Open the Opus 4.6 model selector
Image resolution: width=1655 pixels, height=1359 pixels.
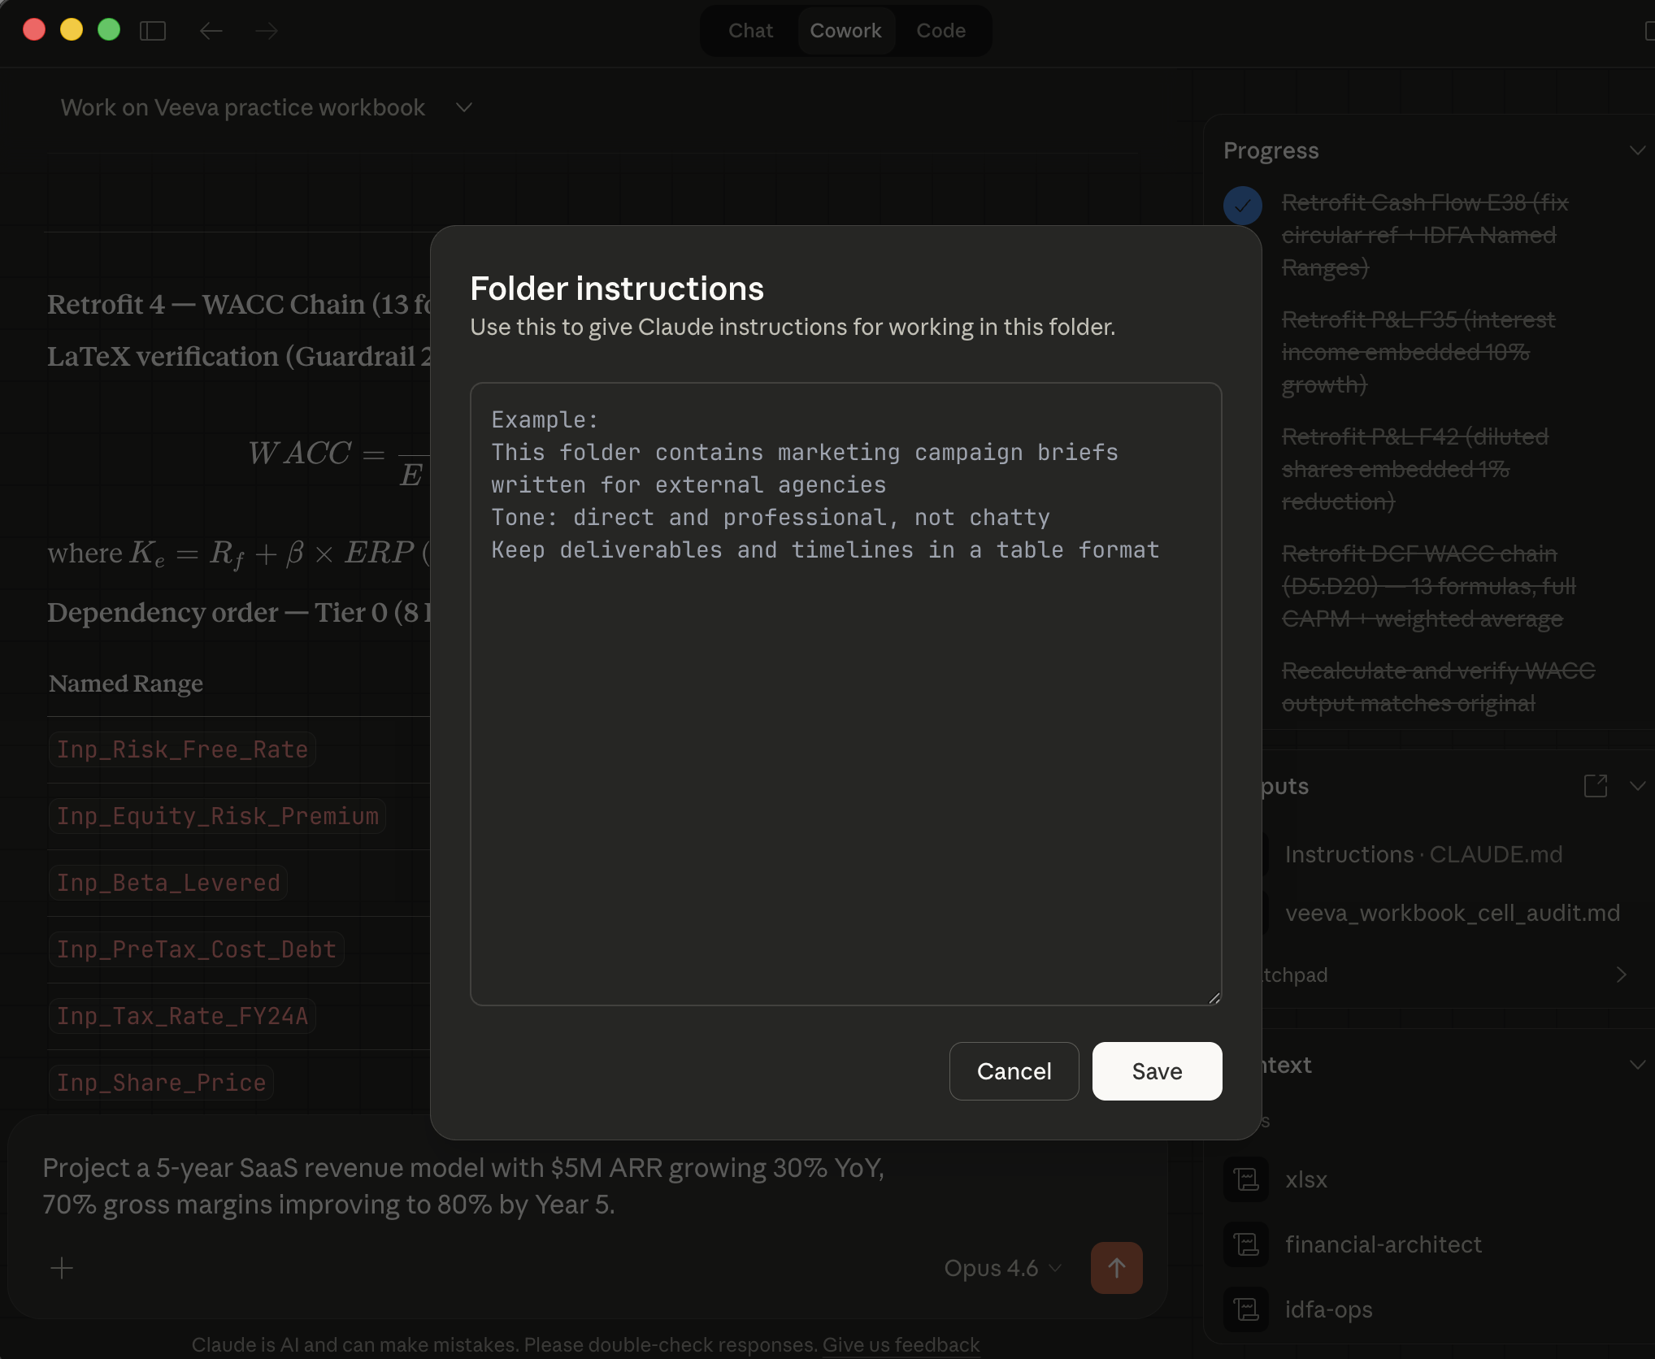pyautogui.click(x=1002, y=1268)
